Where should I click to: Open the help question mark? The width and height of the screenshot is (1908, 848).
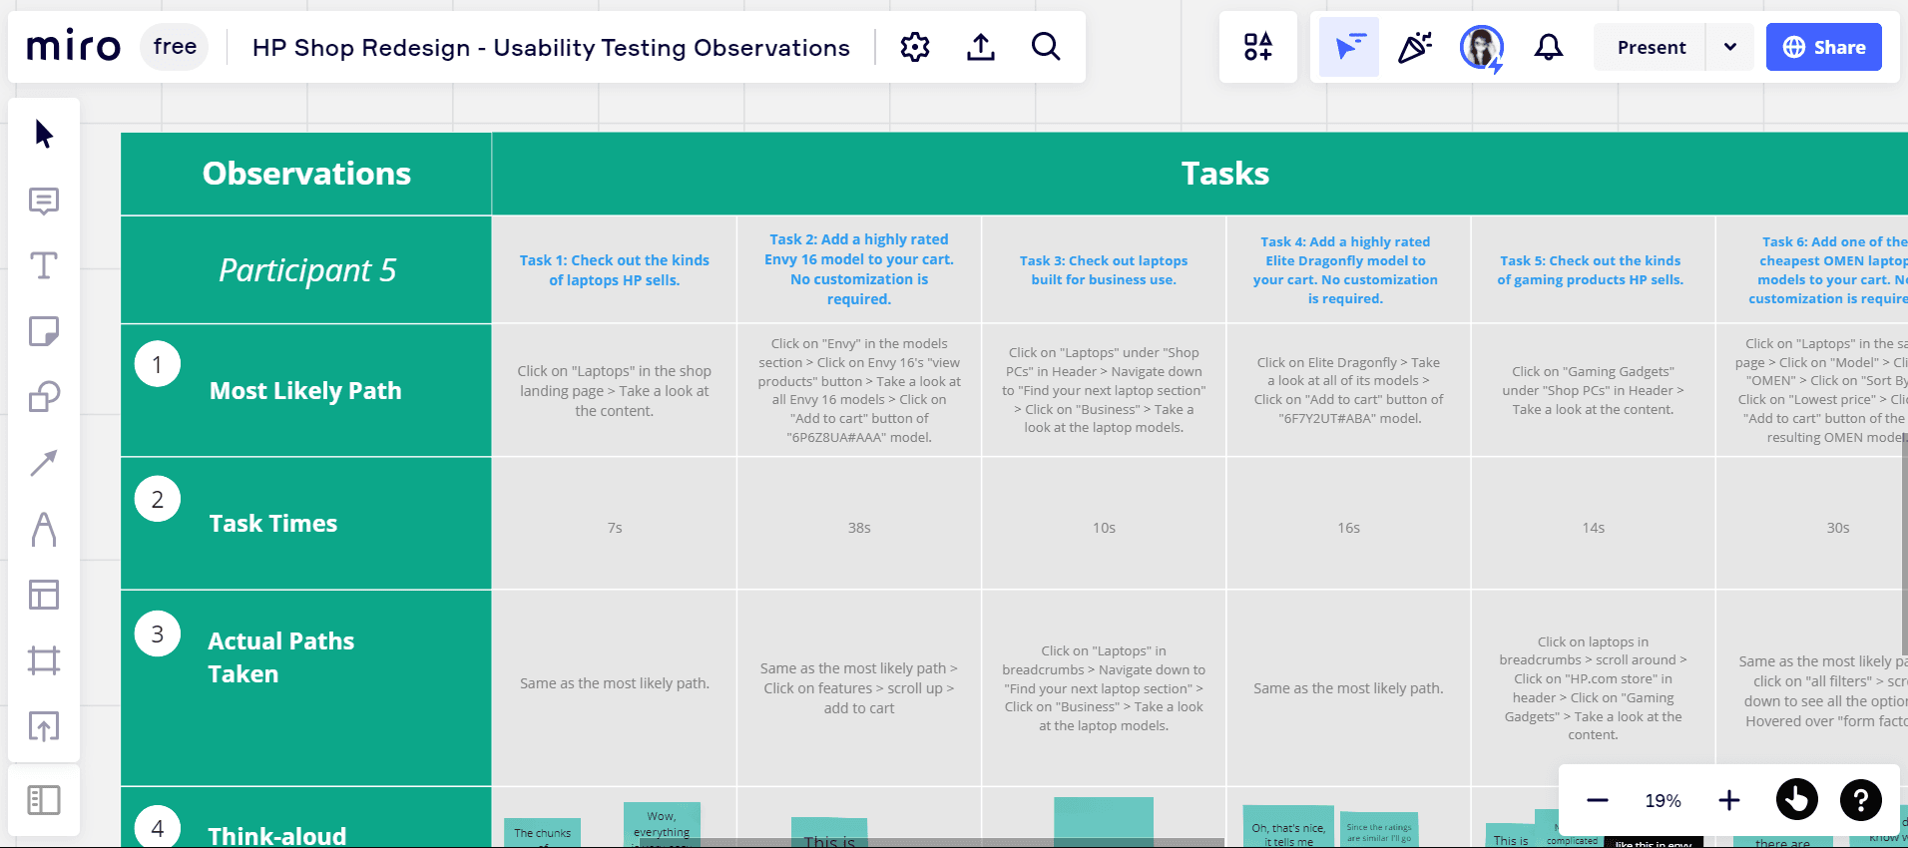1861,800
